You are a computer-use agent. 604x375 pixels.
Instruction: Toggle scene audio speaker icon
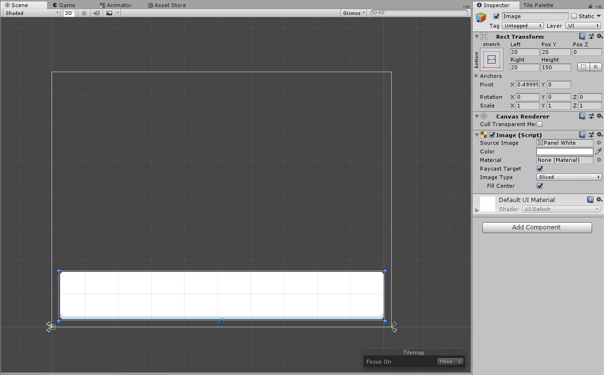(x=96, y=13)
